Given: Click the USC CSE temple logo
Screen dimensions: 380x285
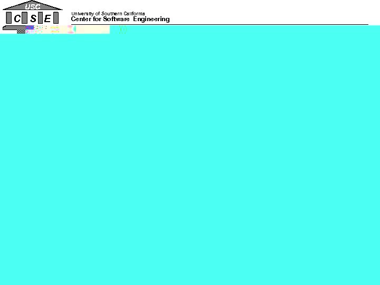Looking at the screenshot, I should [33, 16].
